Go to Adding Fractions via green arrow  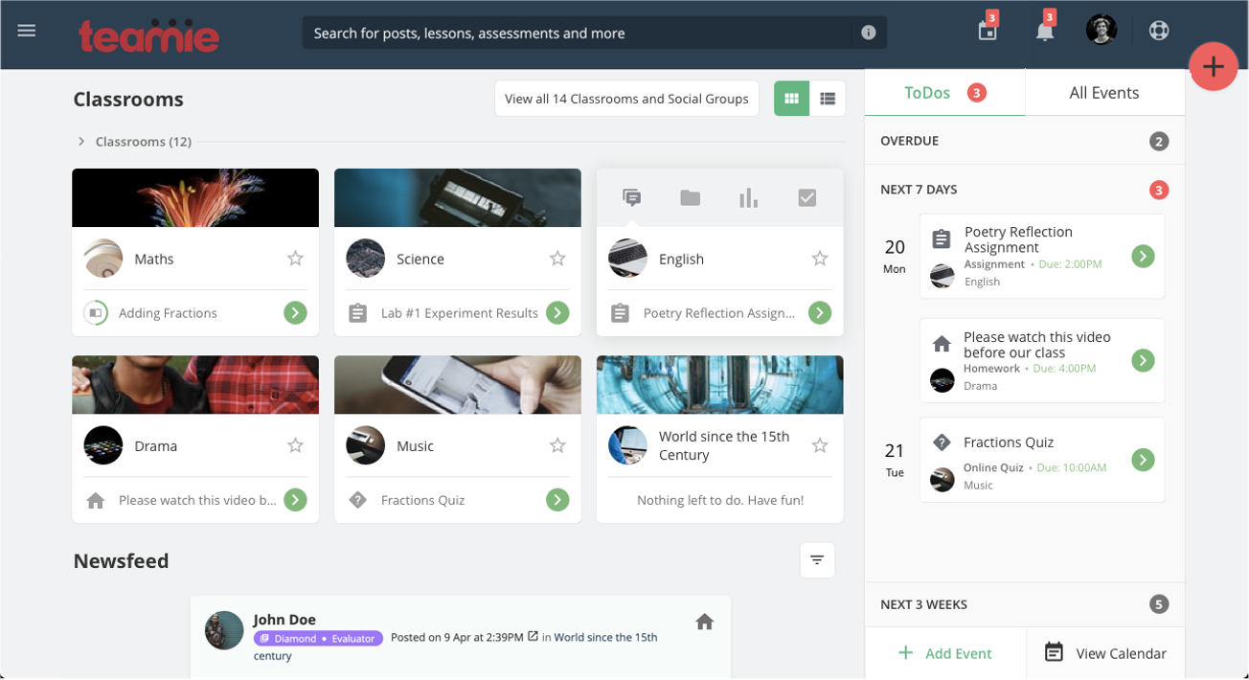295,313
